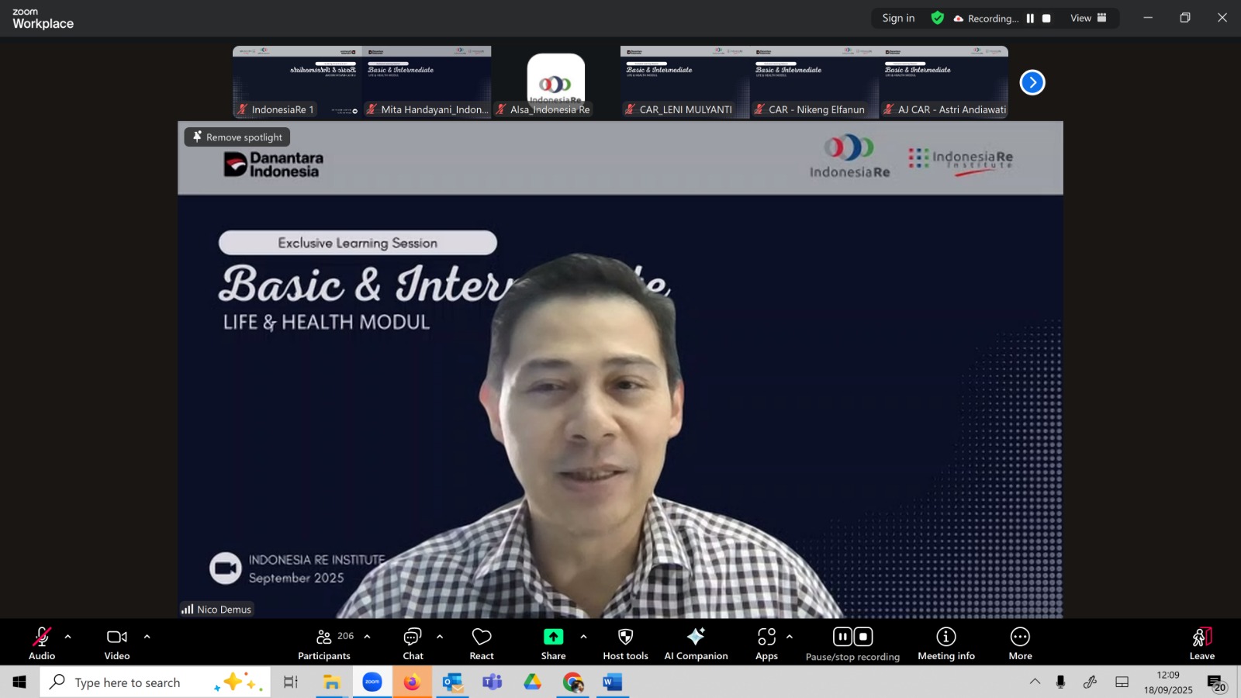Click Remove spotlight button

(x=237, y=137)
